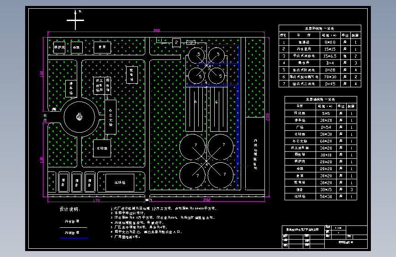Screen dimensions: 396x257
Task: Select the "序号" column header
Action: tap(283, 35)
